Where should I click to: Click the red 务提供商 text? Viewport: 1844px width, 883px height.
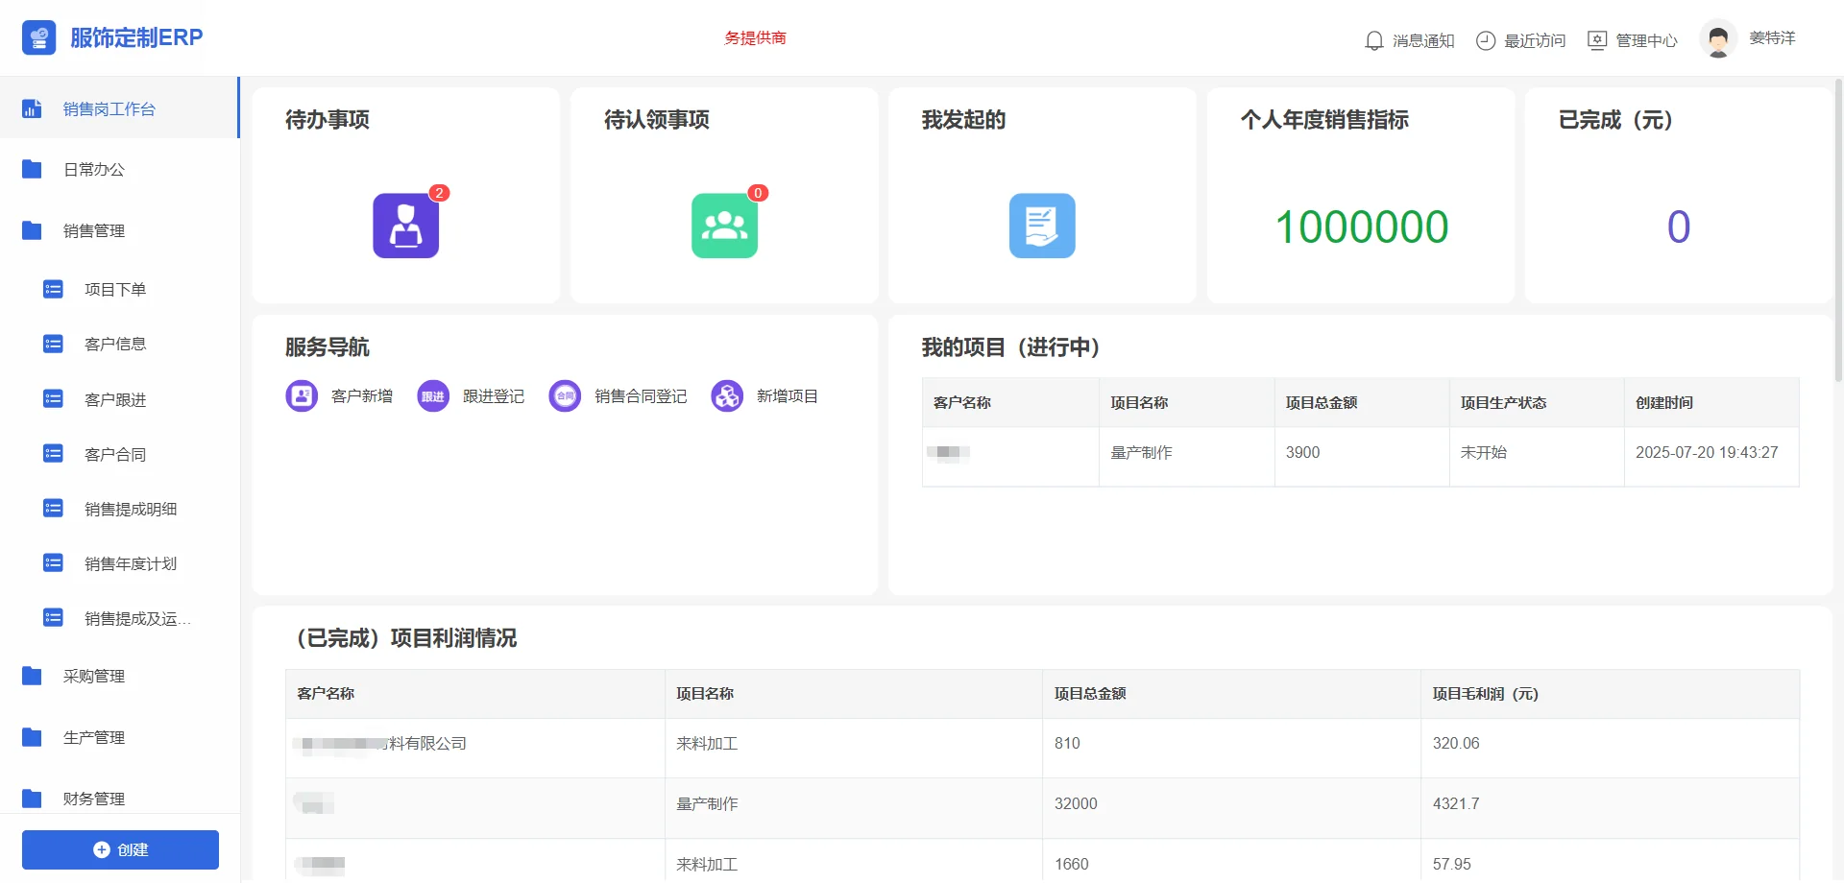click(755, 37)
